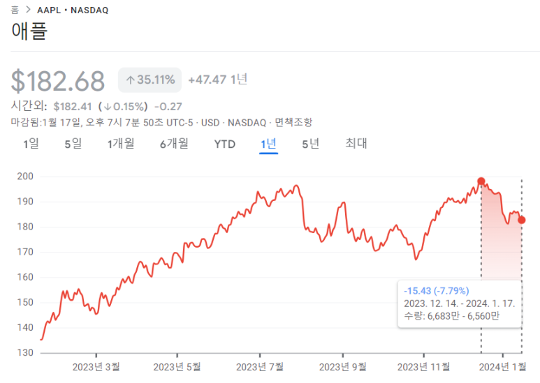The height and width of the screenshot is (383, 540).
Task: Click the tooltip date range 2023. 12. 14. - 2024. 1. 17.
Action: click(x=459, y=303)
